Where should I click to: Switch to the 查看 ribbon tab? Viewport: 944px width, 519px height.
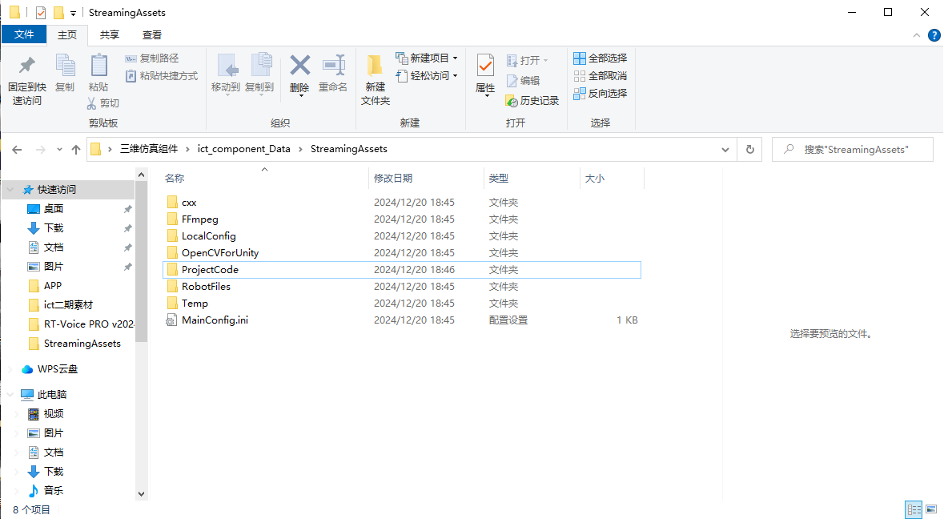152,34
